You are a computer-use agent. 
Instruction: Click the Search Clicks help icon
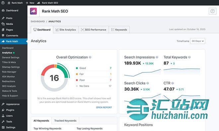[148, 83]
